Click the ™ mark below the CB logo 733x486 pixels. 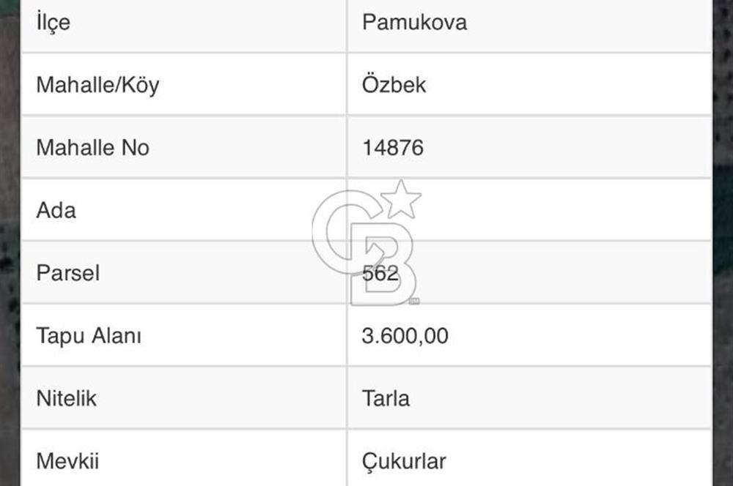[x=414, y=301]
